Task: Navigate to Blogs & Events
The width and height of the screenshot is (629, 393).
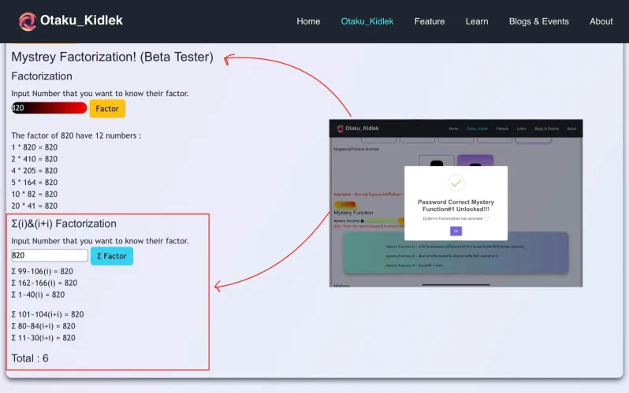Action: (538, 21)
